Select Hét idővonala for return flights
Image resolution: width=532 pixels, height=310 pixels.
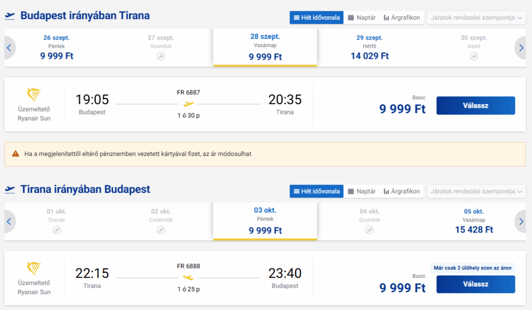pyautogui.click(x=316, y=191)
